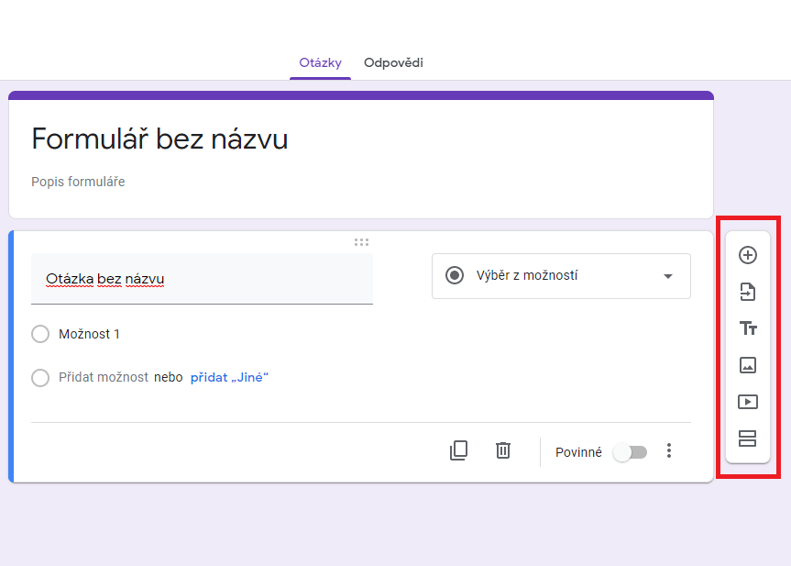This screenshot has width=791, height=566.
Task: Duplicate the question with the copy icon
Action: [x=458, y=450]
